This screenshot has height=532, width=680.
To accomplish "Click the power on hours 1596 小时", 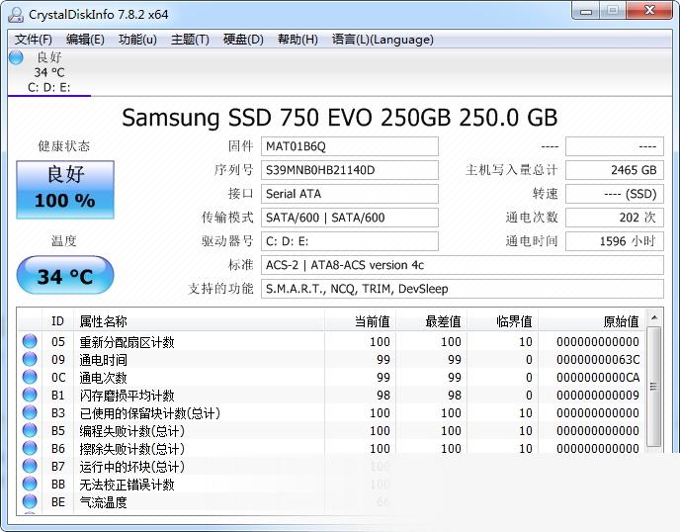I will pos(615,241).
